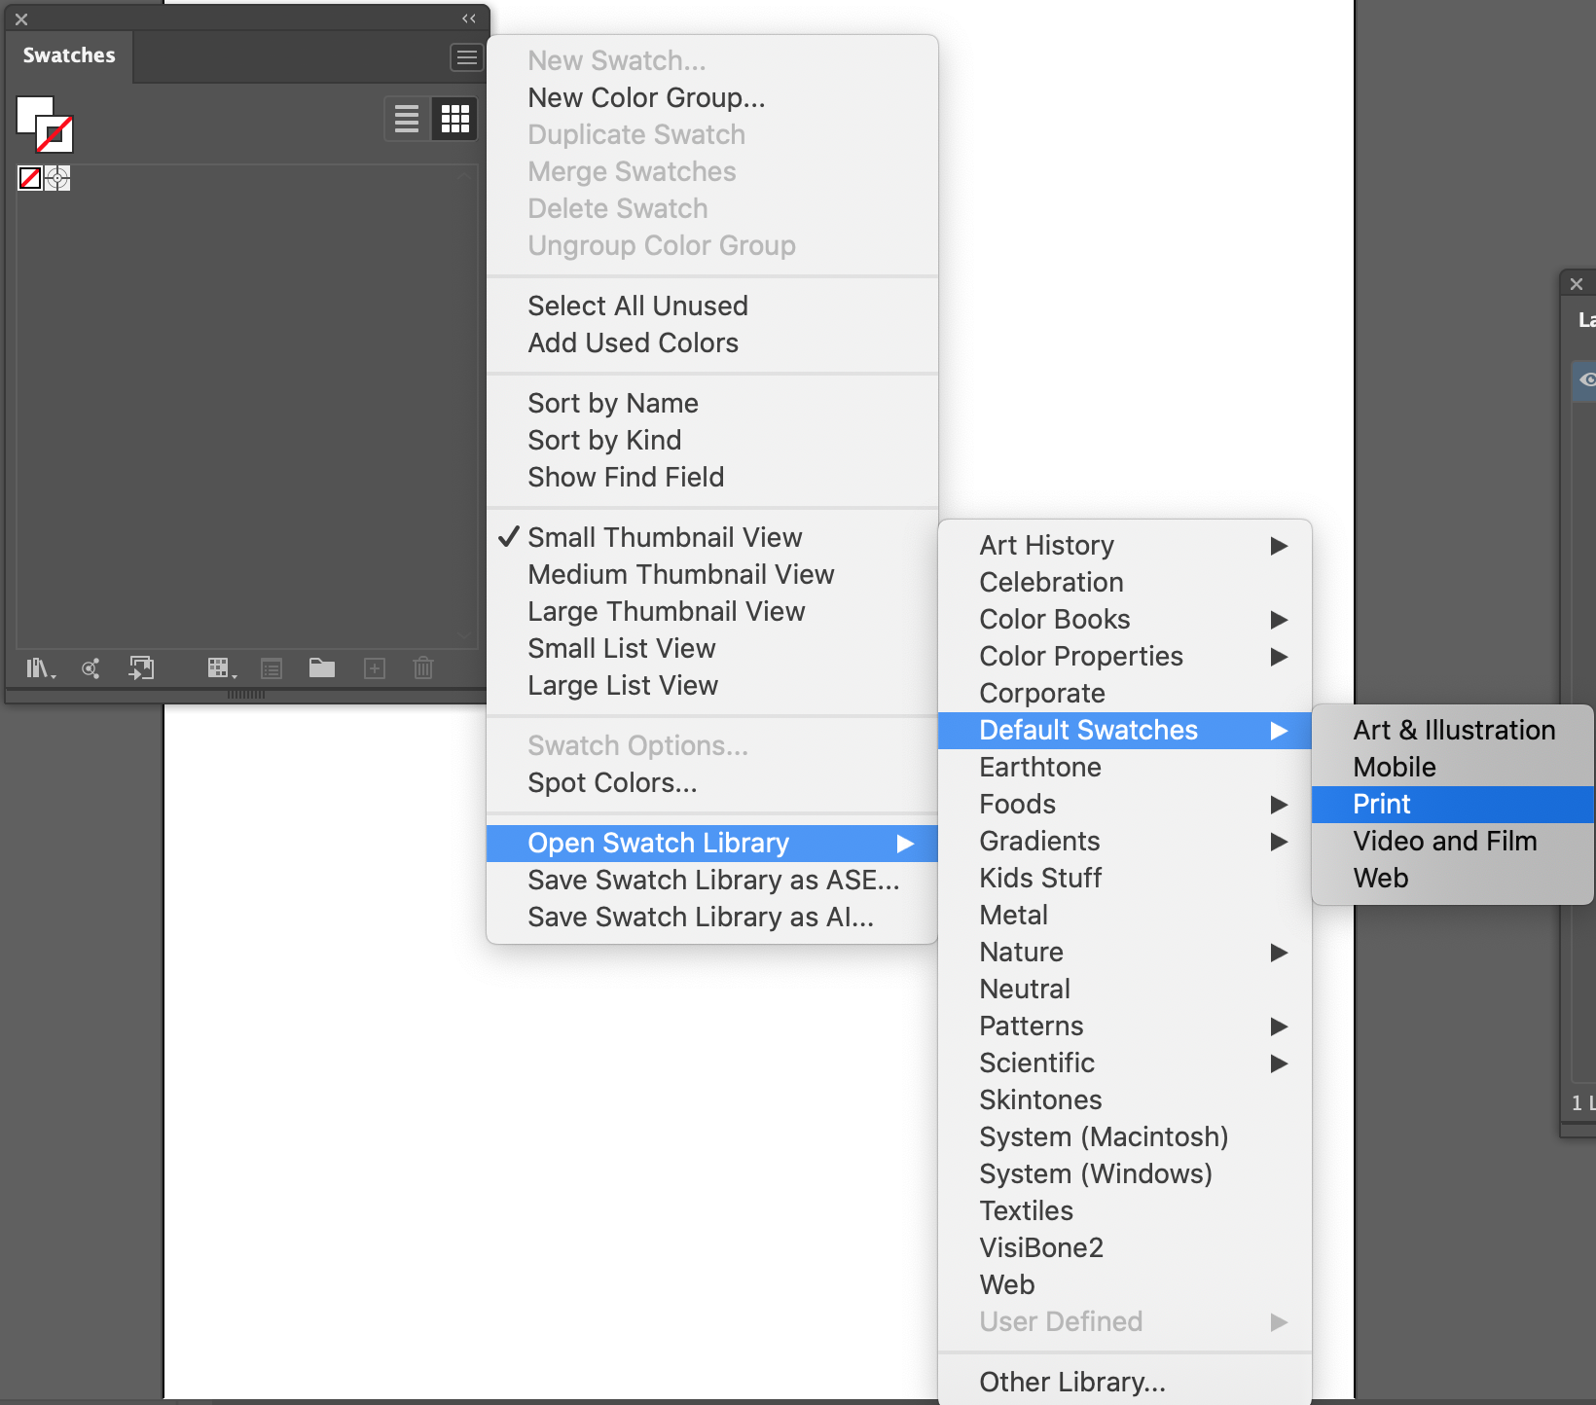This screenshot has width=1596, height=1405.
Task: Click the Delete Swatch trash icon
Action: click(423, 667)
